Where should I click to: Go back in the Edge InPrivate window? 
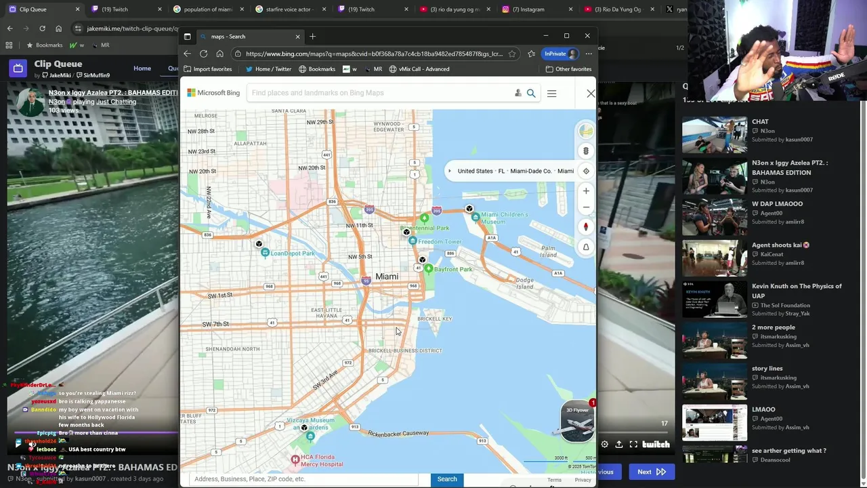pos(188,54)
